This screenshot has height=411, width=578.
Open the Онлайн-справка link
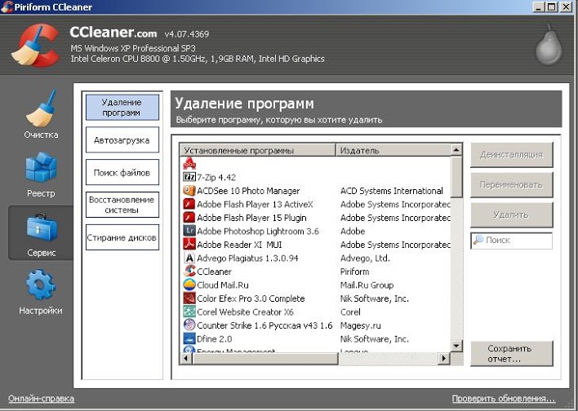pyautogui.click(x=42, y=399)
